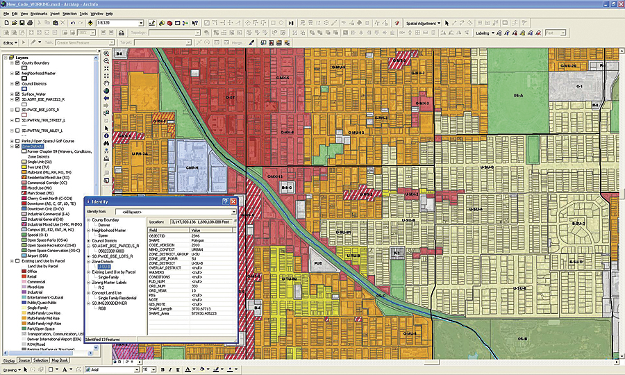Open the map scale 1:8,120 dropdown
The height and width of the screenshot is (375, 625).
[x=141, y=23]
